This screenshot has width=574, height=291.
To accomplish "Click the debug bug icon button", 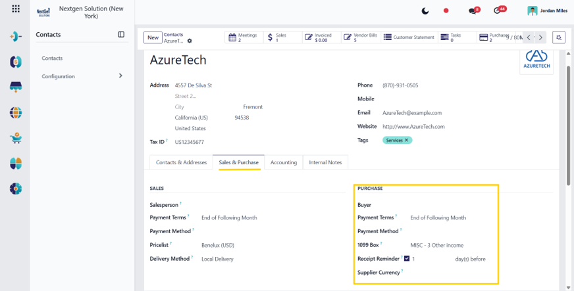I will 559,37.
